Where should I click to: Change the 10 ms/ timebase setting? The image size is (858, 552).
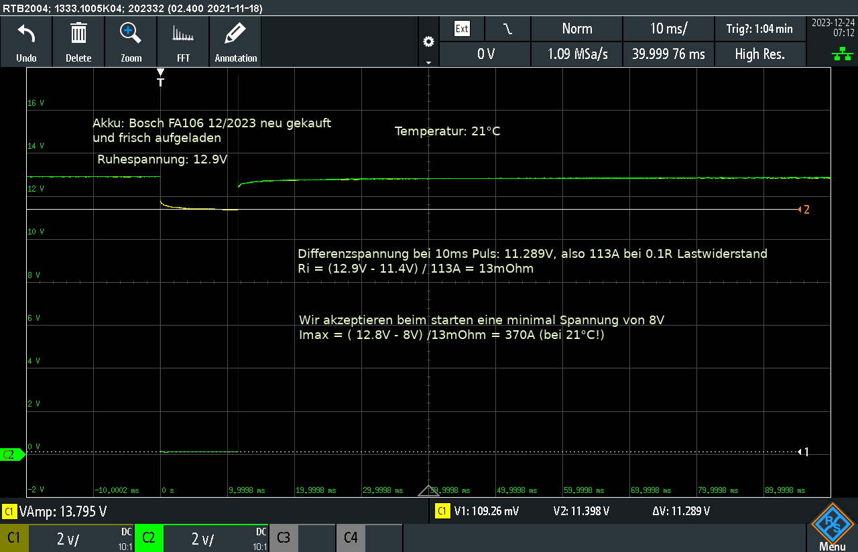click(668, 29)
